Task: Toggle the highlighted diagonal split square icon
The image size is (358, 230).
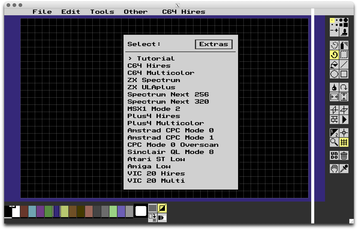Action: click(x=162, y=208)
